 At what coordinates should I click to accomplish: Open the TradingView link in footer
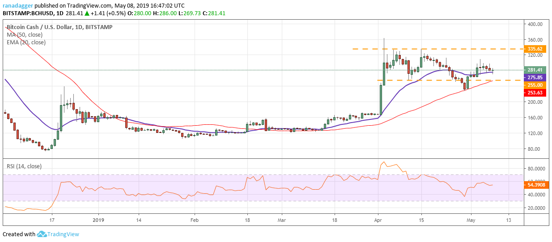point(64,234)
